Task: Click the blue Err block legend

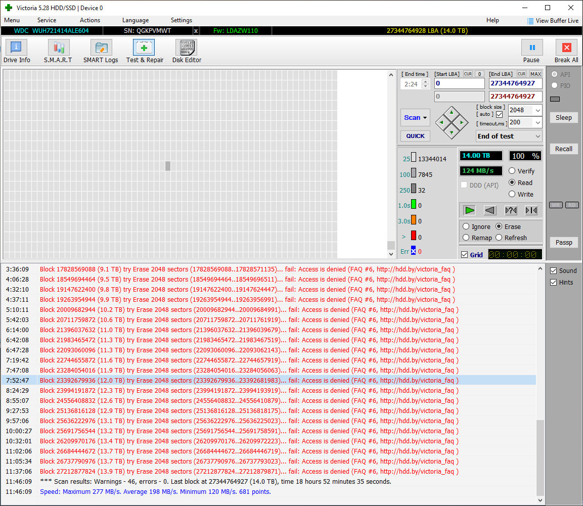Action: tap(414, 251)
